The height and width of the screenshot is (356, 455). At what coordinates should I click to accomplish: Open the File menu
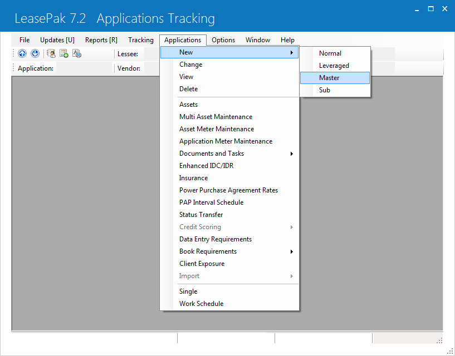coord(25,40)
